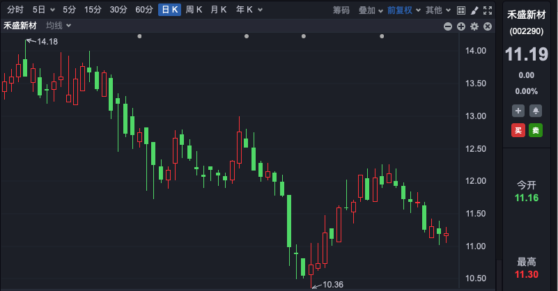Click the third event dot marker above chart
This screenshot has width=558, height=291.
(x=304, y=36)
